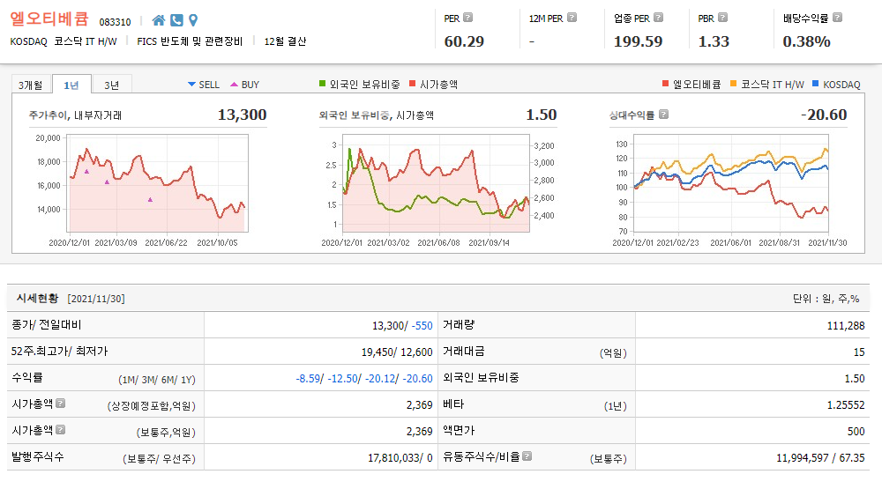Switch chart range to 3개월 tab

coord(30,85)
